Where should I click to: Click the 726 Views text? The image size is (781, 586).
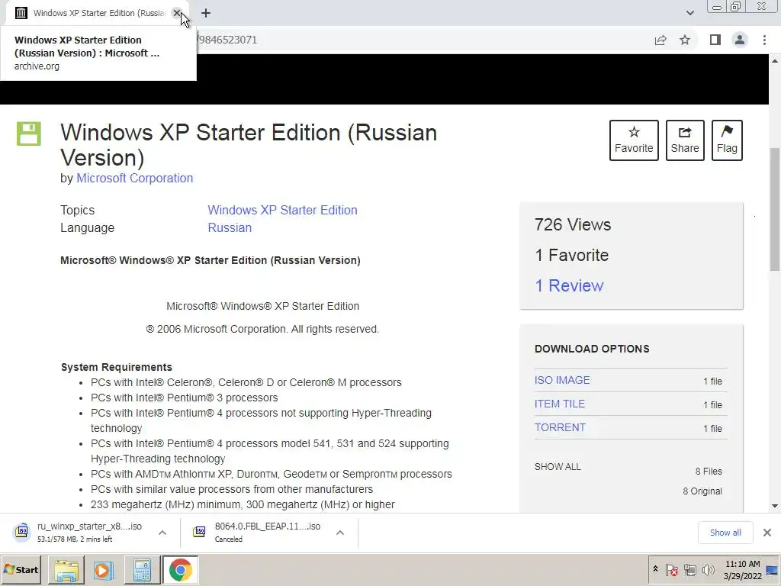573,225
